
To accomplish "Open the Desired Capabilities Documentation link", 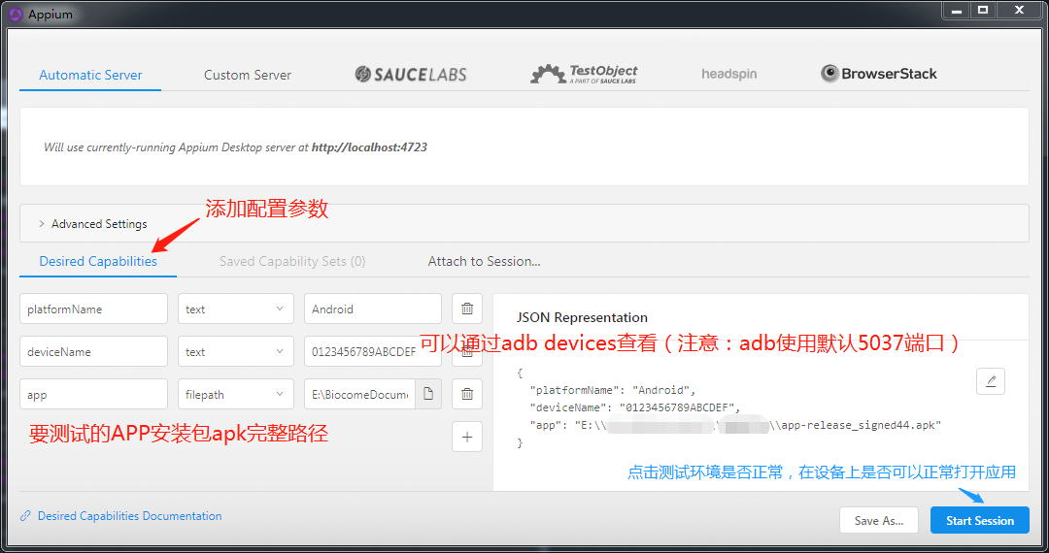I will (x=129, y=515).
